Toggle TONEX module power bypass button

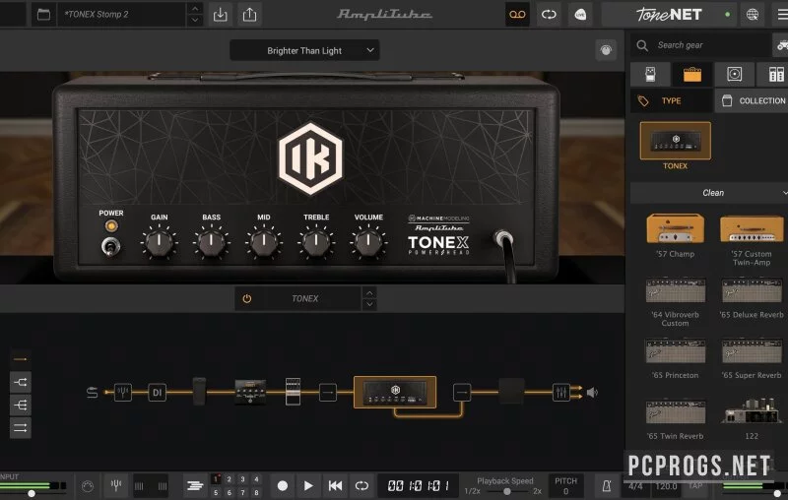coord(247,298)
